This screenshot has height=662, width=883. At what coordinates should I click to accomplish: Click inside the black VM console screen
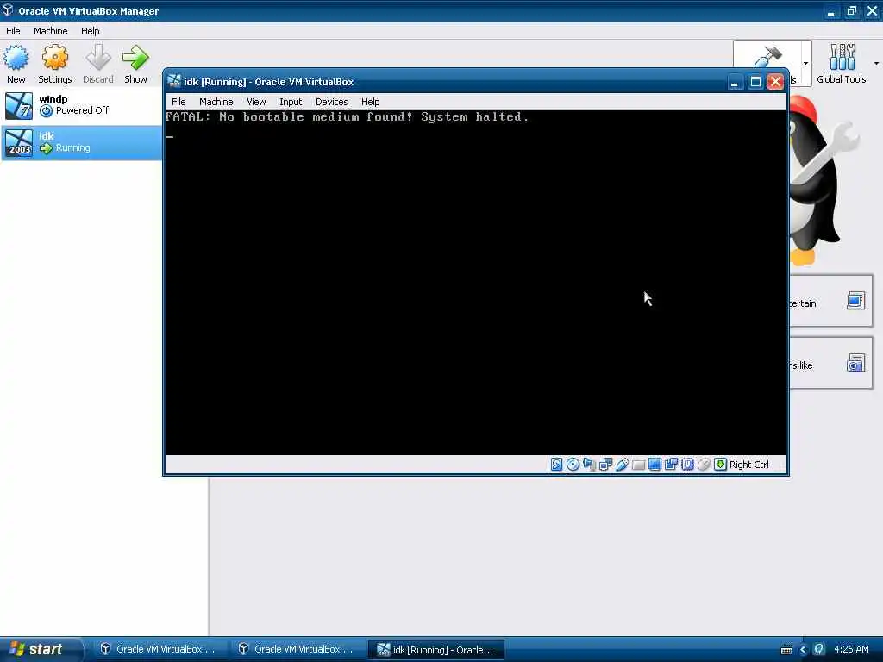[476, 283]
